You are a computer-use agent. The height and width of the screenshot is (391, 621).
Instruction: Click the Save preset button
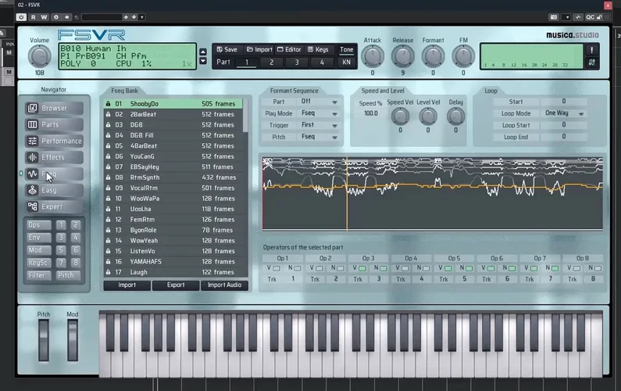[x=227, y=49]
